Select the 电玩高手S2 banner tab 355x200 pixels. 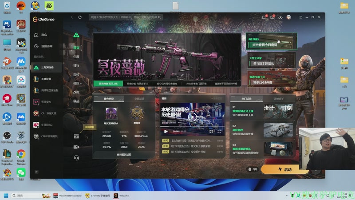(138, 84)
